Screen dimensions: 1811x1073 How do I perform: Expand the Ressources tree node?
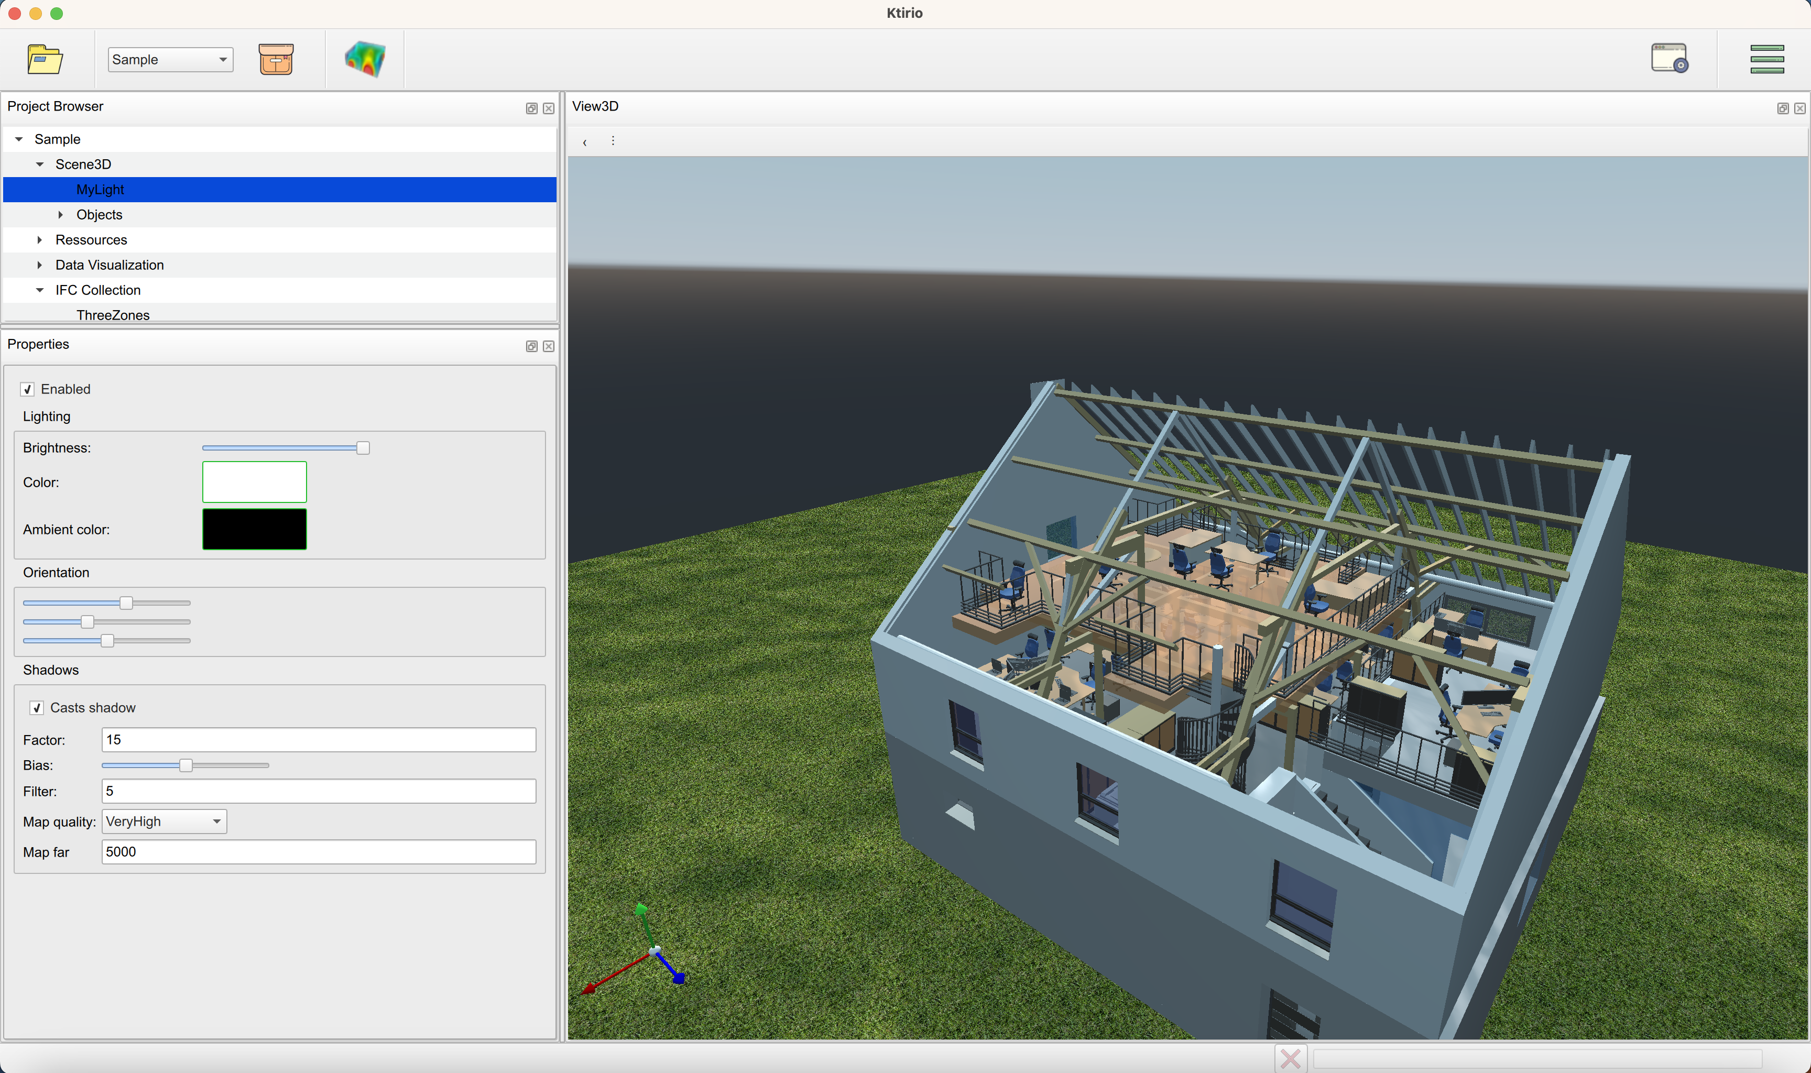coord(40,240)
